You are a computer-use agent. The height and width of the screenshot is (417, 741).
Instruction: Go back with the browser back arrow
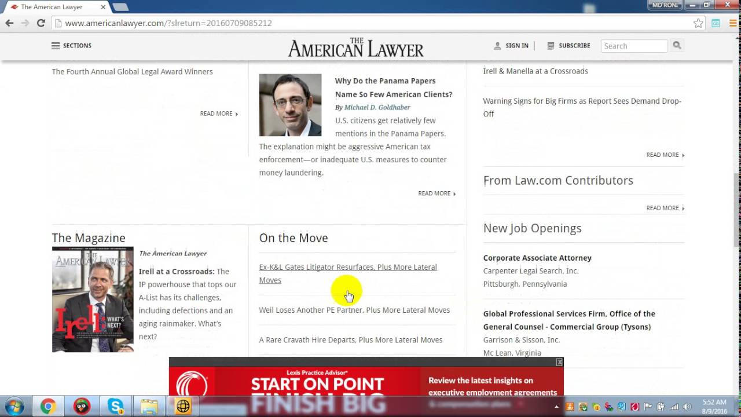click(x=9, y=23)
